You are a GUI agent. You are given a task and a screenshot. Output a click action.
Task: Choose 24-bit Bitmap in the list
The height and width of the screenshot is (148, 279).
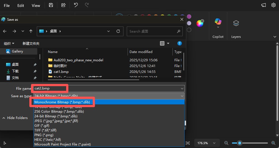pyautogui.click(x=109, y=116)
